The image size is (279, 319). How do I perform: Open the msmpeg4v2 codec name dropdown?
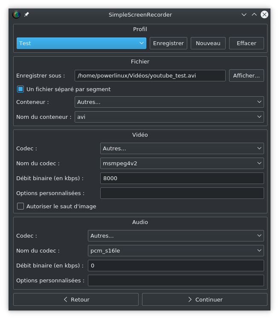(182, 163)
